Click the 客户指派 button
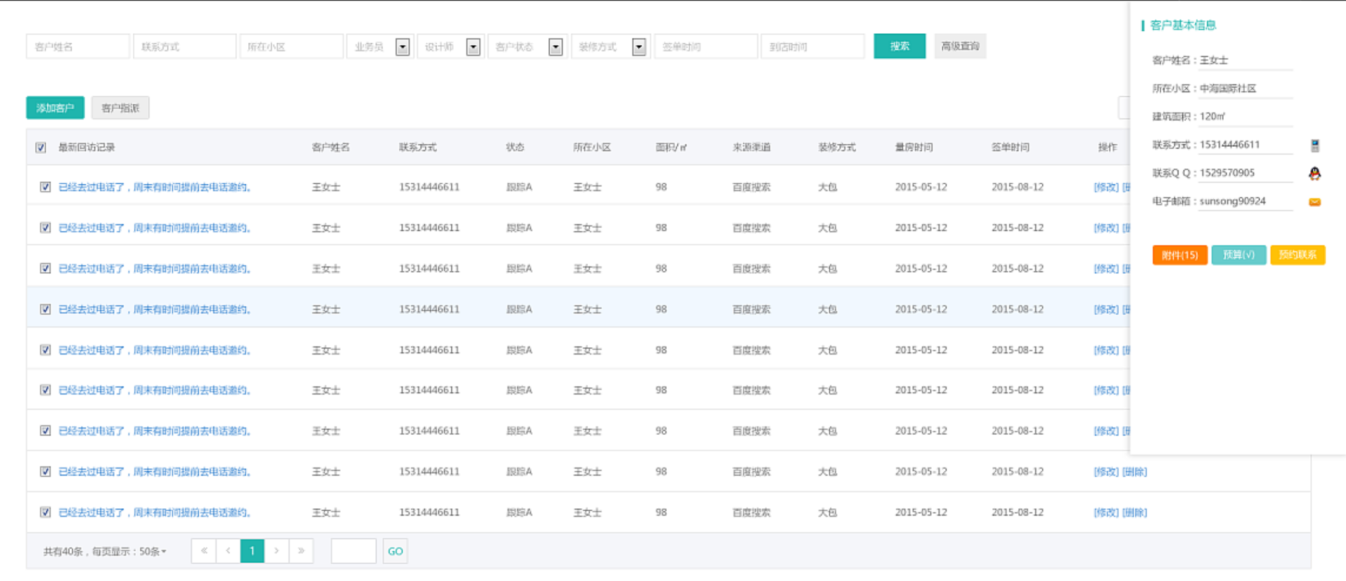Viewport: 1346px width, 581px height. (x=120, y=108)
